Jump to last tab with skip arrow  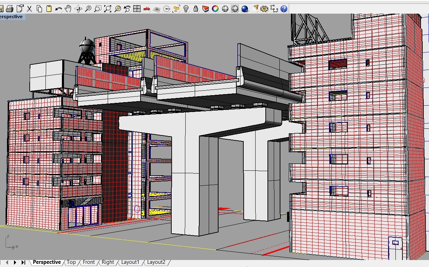click(x=23, y=262)
